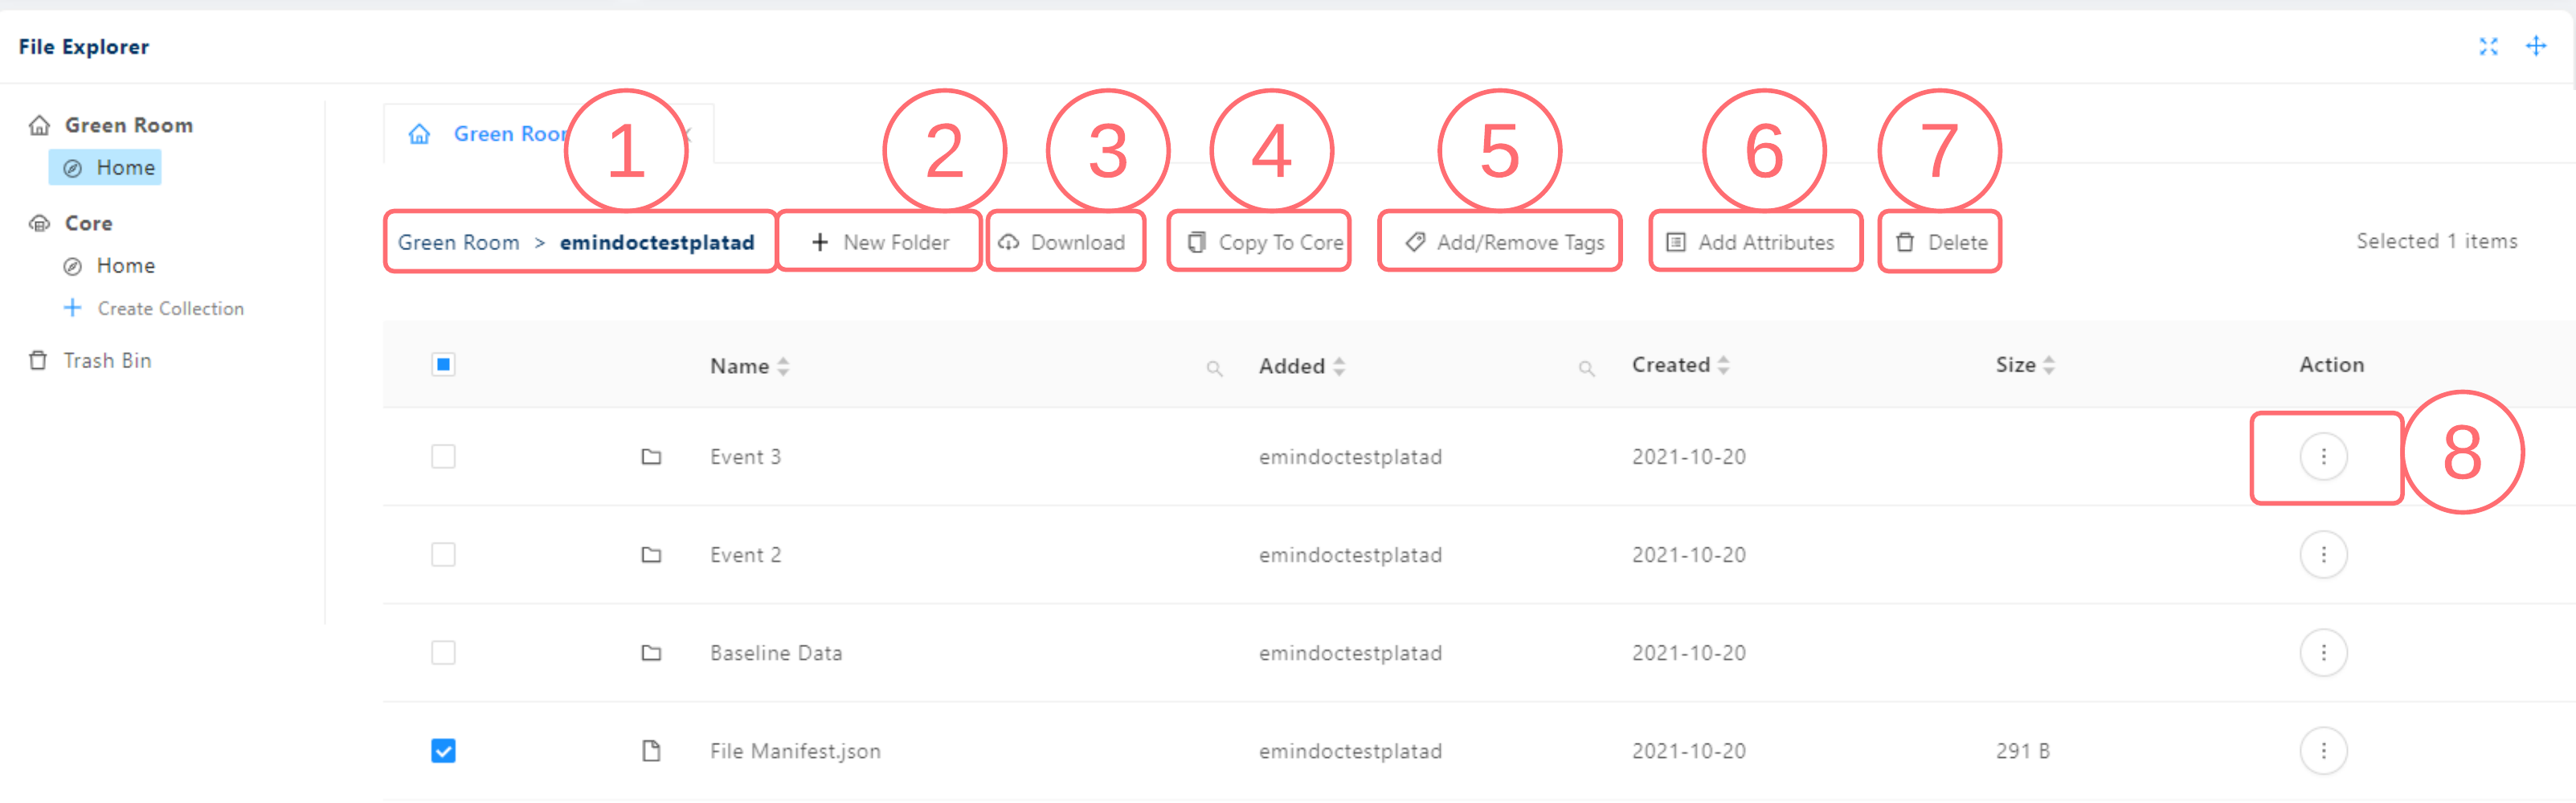Open Add/Remove Tags with the tag icon
Viewport: 2576px width, 803px height.
click(1415, 241)
